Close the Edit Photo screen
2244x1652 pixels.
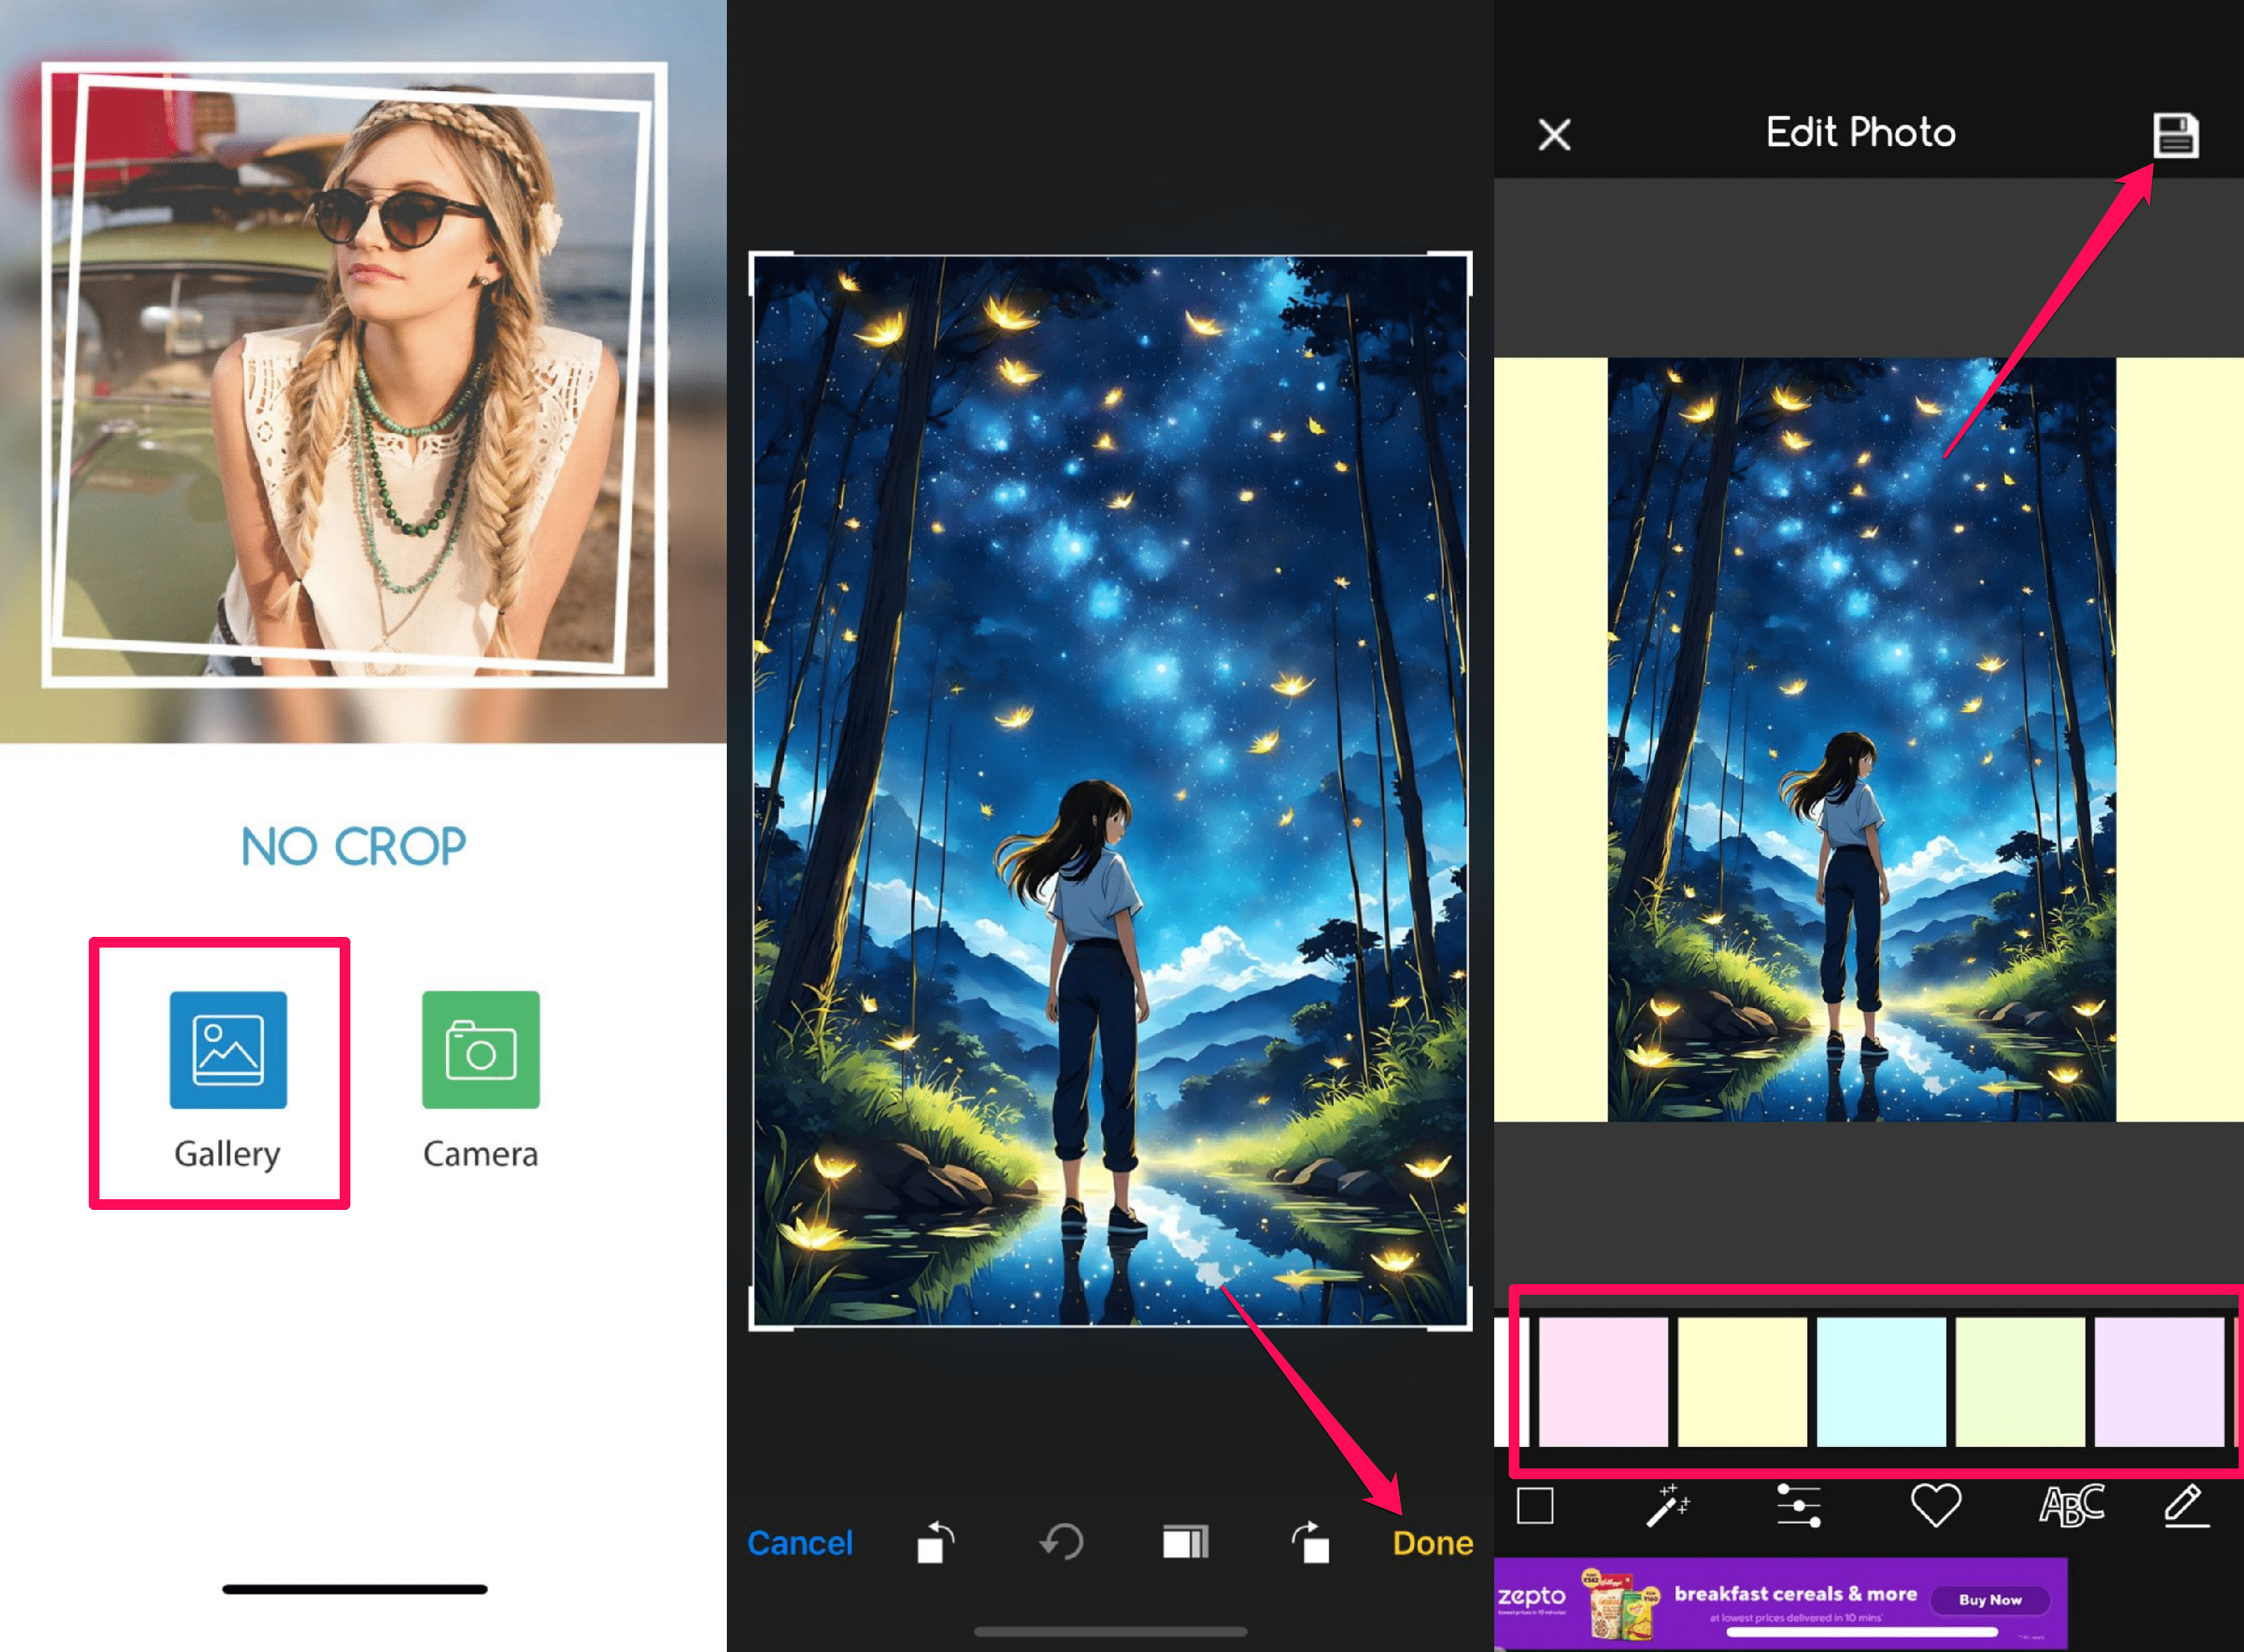coord(1554,134)
